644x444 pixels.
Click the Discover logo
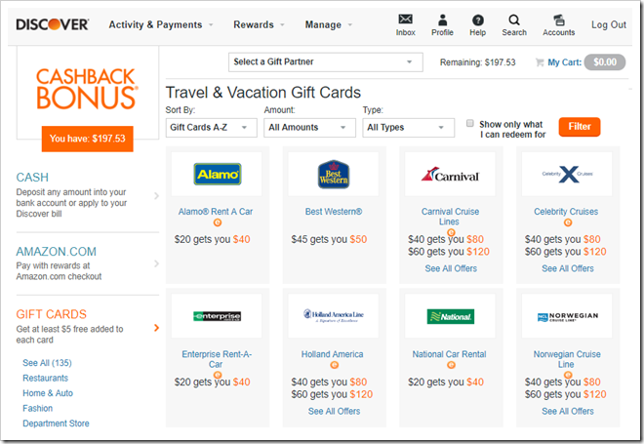point(52,24)
